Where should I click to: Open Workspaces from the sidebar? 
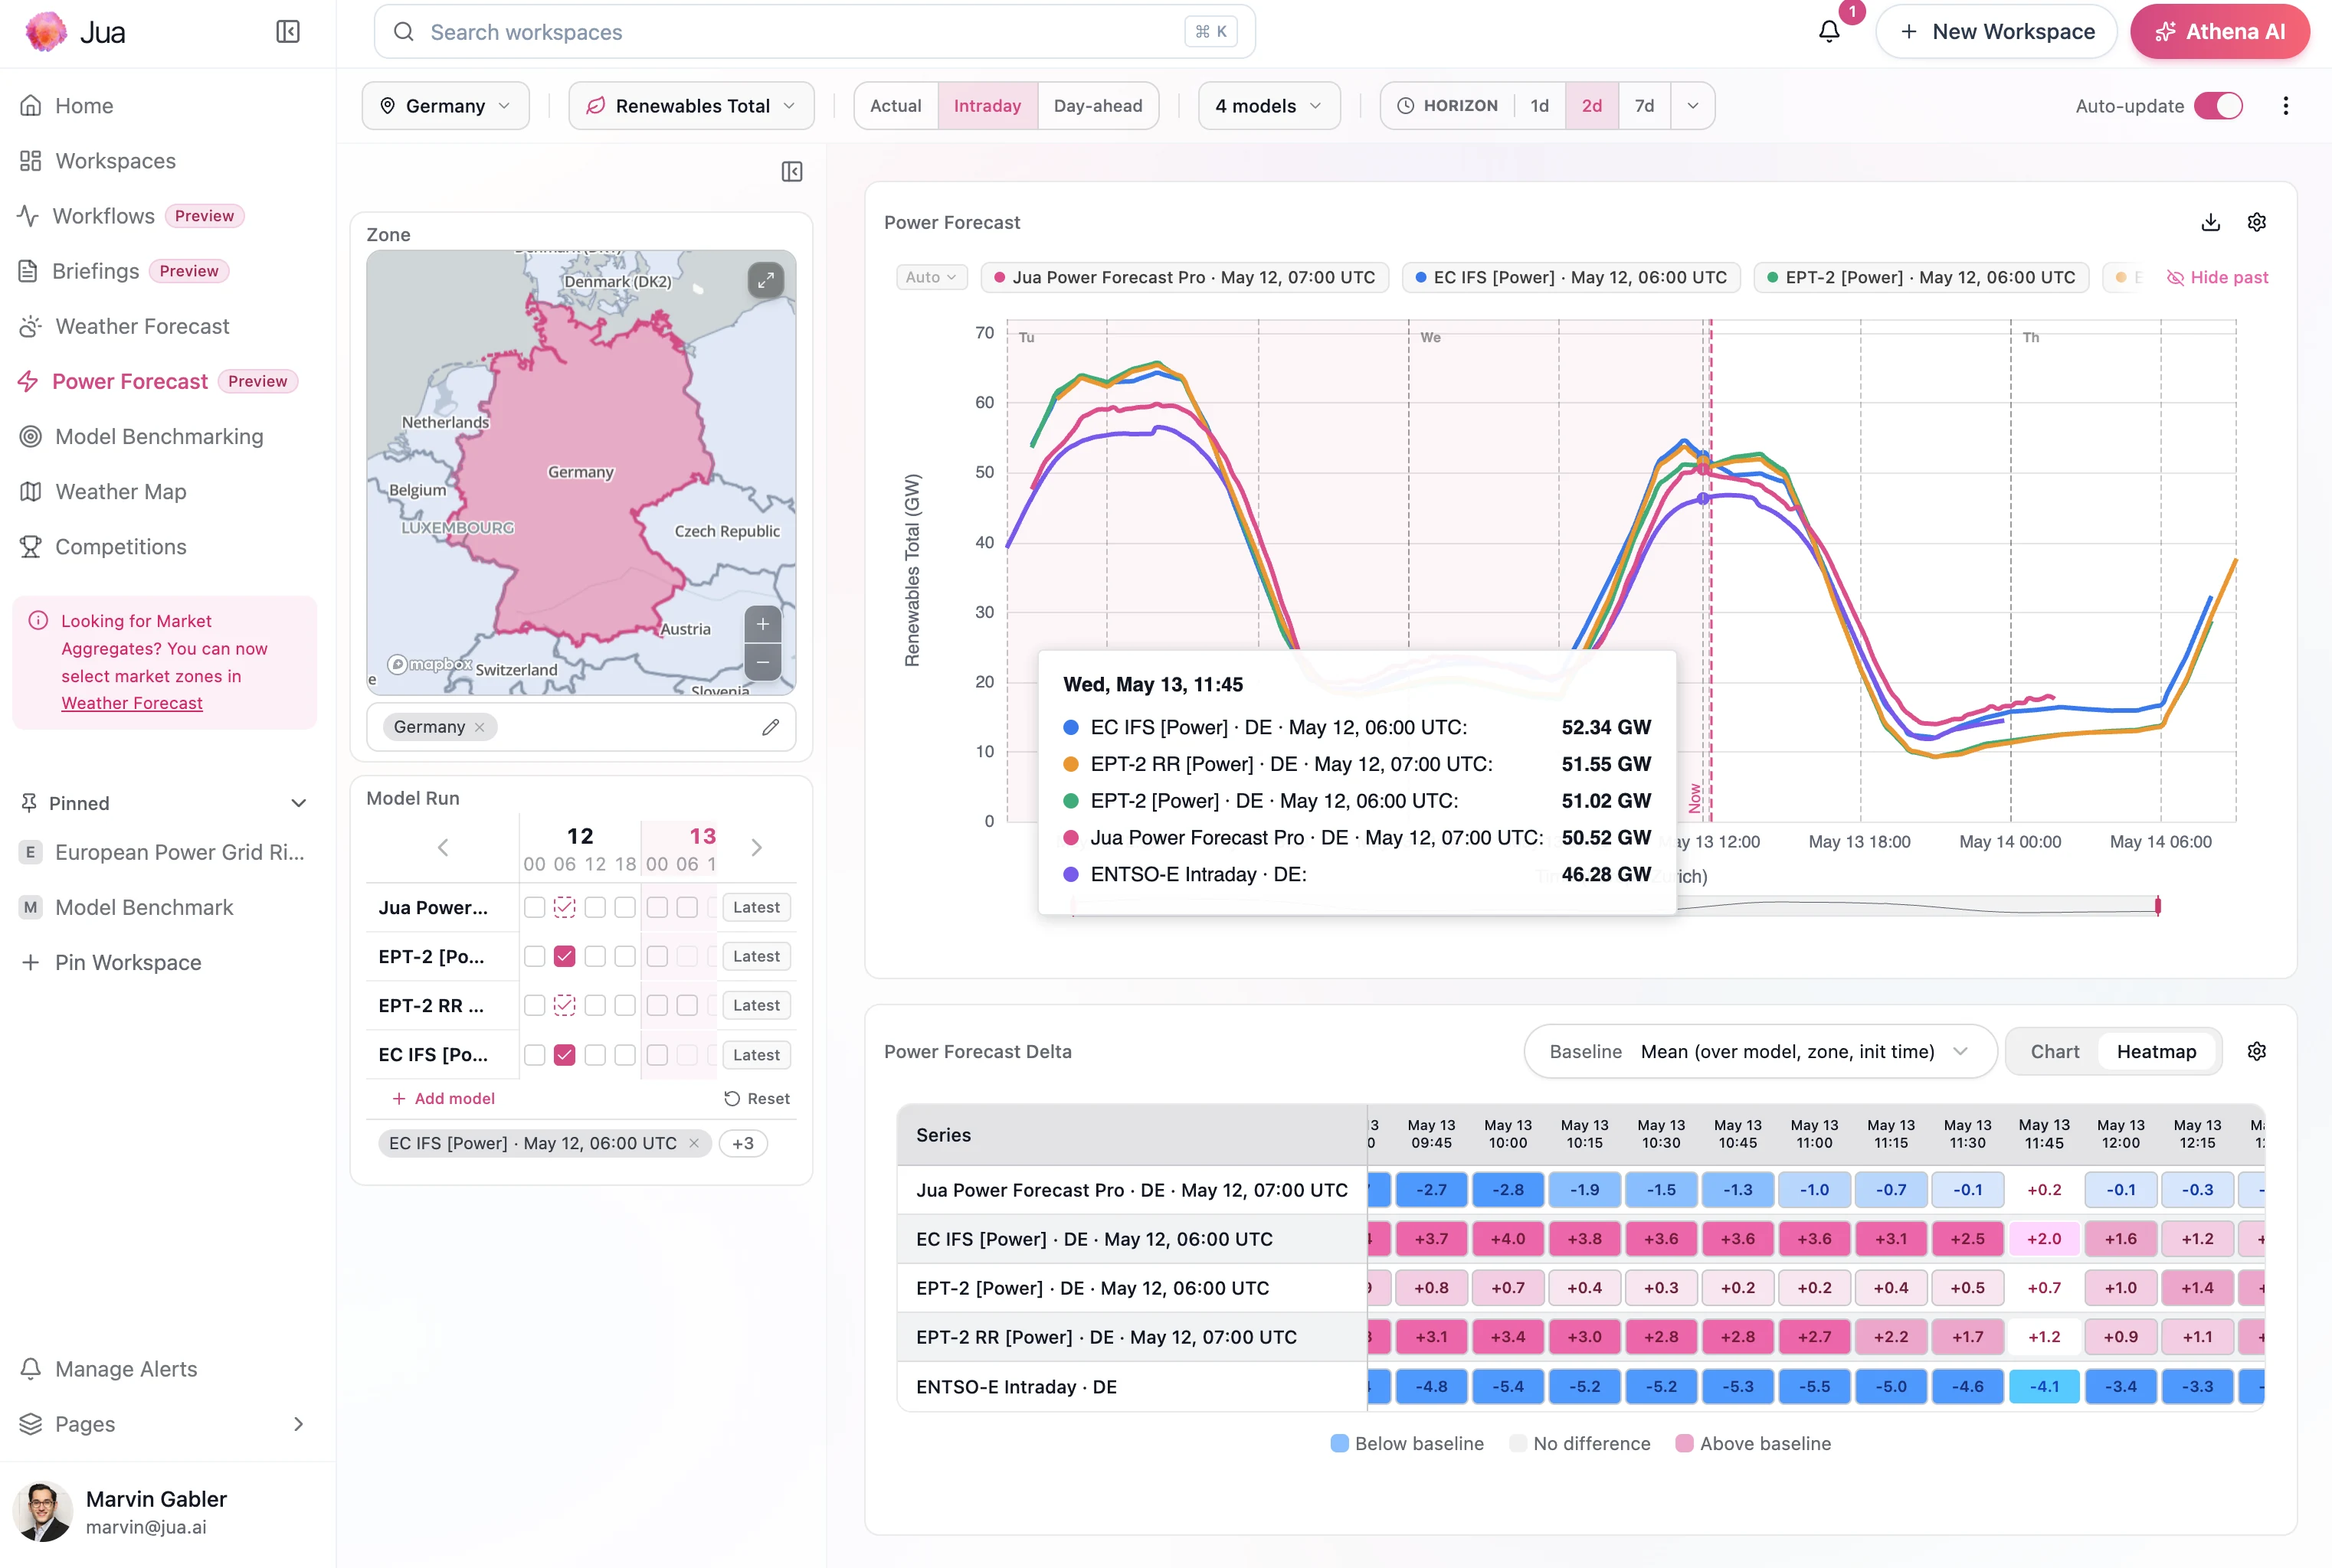click(115, 161)
